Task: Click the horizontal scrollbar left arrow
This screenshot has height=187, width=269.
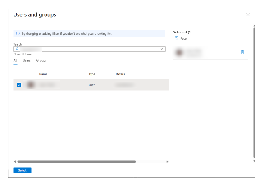Action: coord(15,162)
